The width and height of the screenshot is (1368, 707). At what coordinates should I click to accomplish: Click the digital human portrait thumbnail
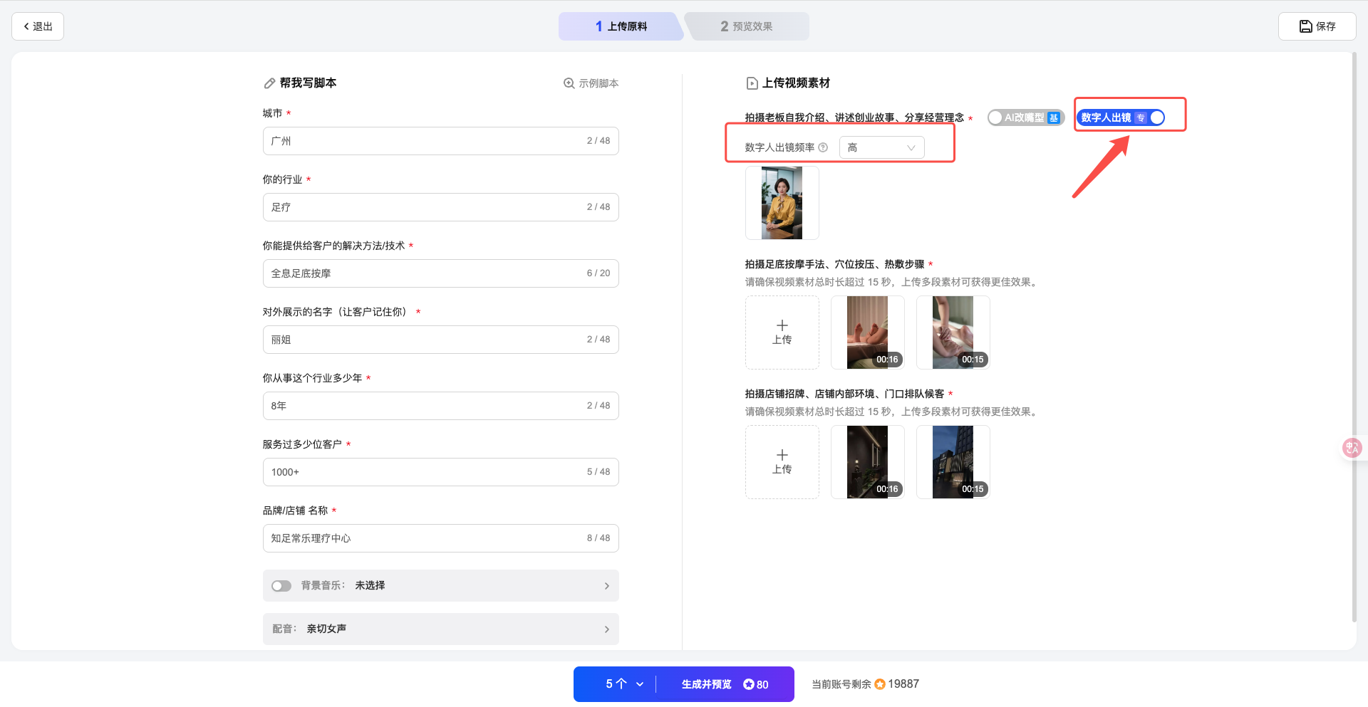[782, 203]
